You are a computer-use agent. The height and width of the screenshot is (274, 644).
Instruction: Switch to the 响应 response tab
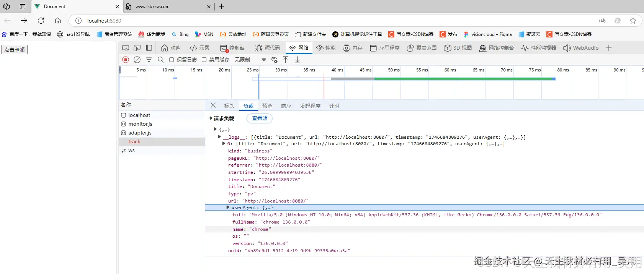(x=286, y=106)
